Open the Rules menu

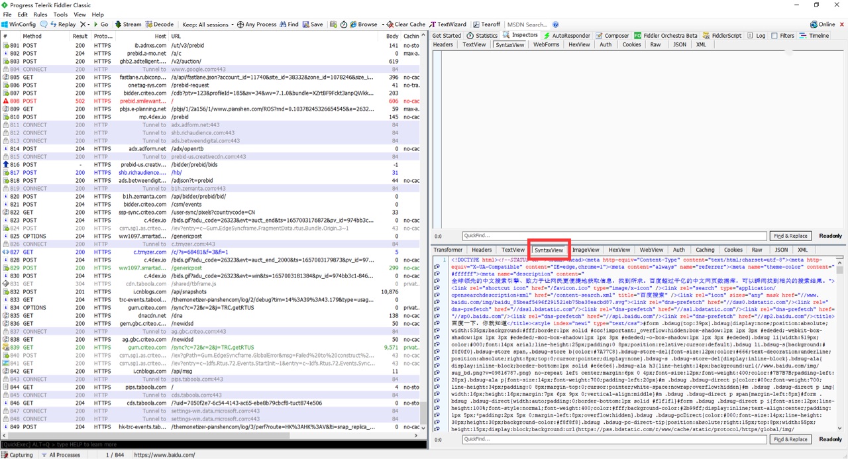(x=40, y=14)
